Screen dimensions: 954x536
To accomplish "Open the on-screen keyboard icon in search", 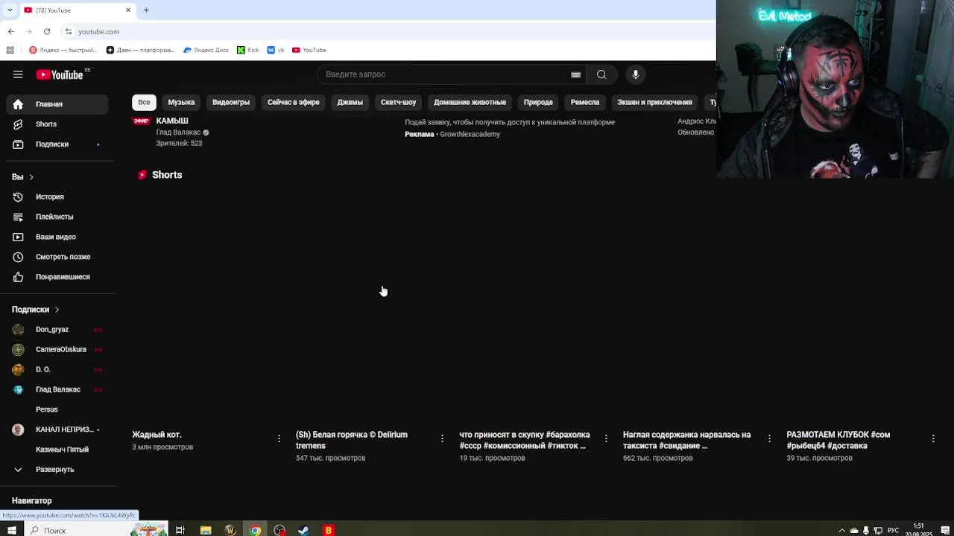I will [575, 74].
